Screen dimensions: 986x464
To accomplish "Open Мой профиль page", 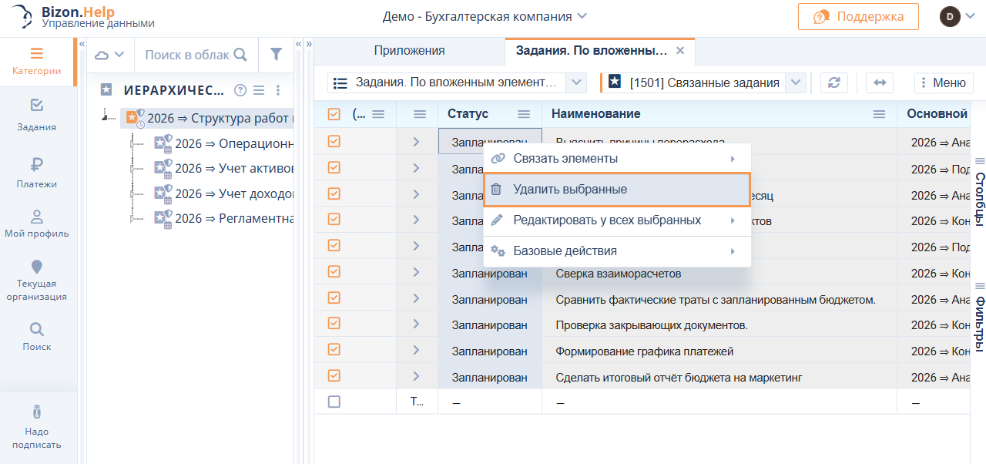I will [x=36, y=224].
